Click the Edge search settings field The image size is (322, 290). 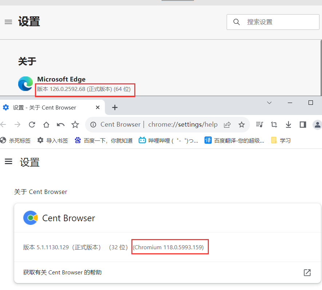(x=273, y=22)
